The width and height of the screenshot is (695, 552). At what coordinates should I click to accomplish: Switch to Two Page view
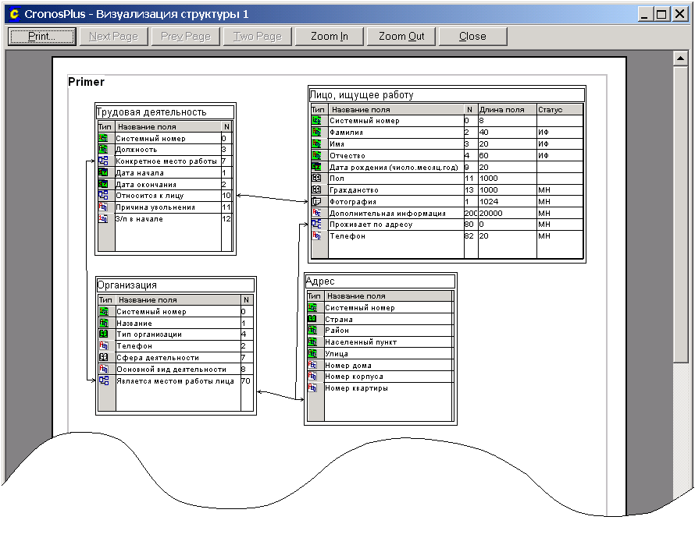click(x=258, y=37)
